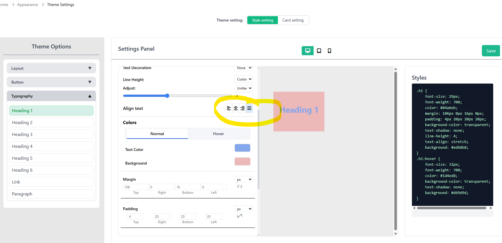Click preview pane vertical scrollbar

click(396, 151)
